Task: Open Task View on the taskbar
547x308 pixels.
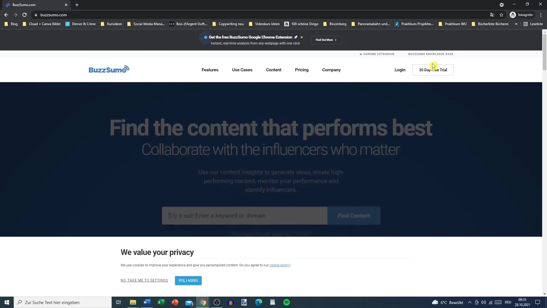Action: tap(119, 302)
